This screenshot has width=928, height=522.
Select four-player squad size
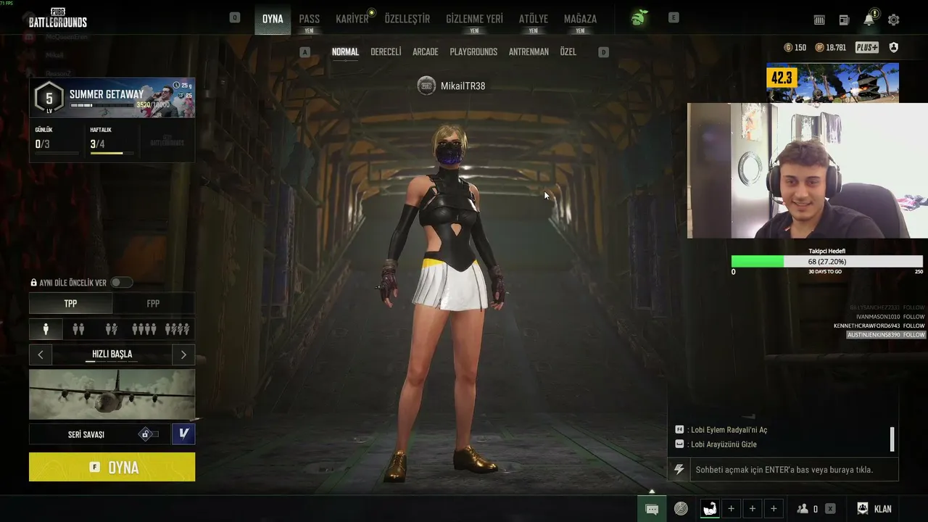tap(144, 329)
